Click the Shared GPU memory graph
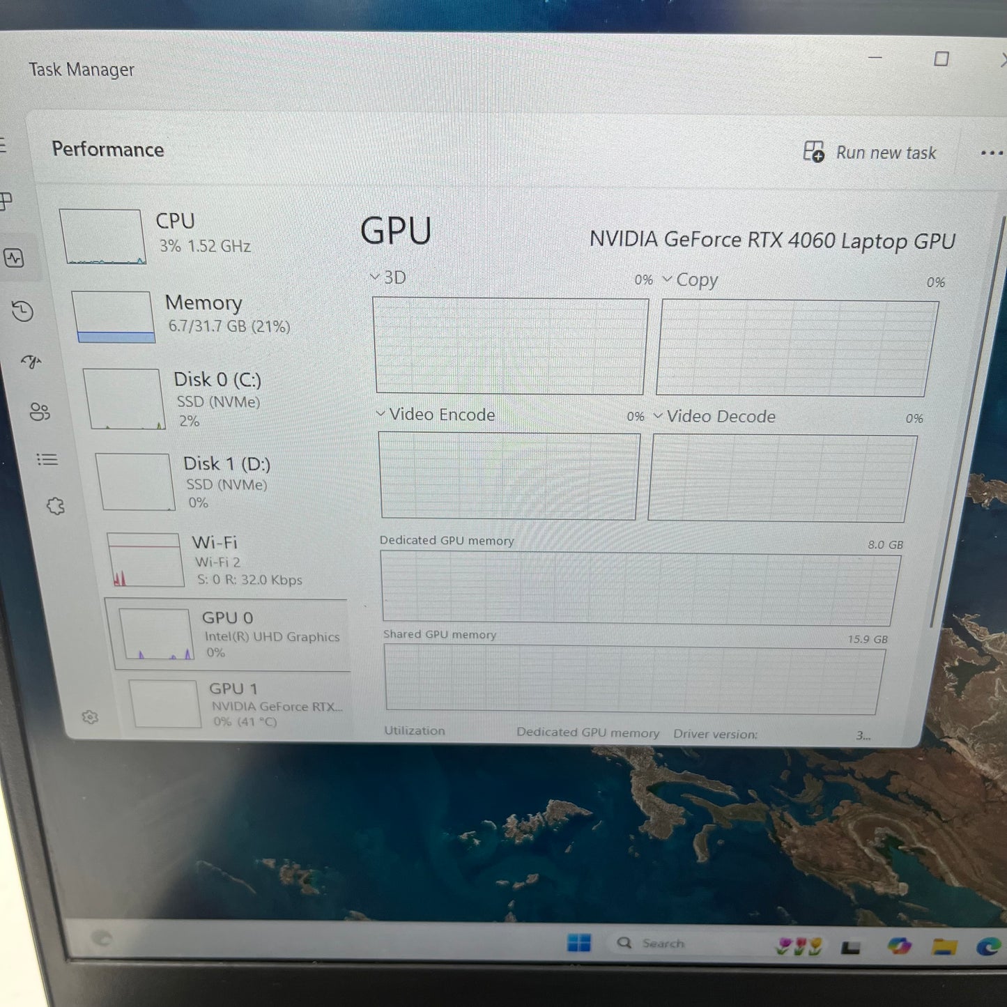Viewport: 1007px width, 1007px height. (635, 679)
